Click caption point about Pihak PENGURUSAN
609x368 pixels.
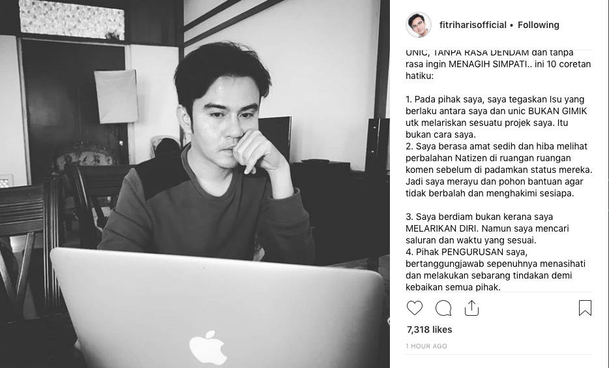[495, 269]
